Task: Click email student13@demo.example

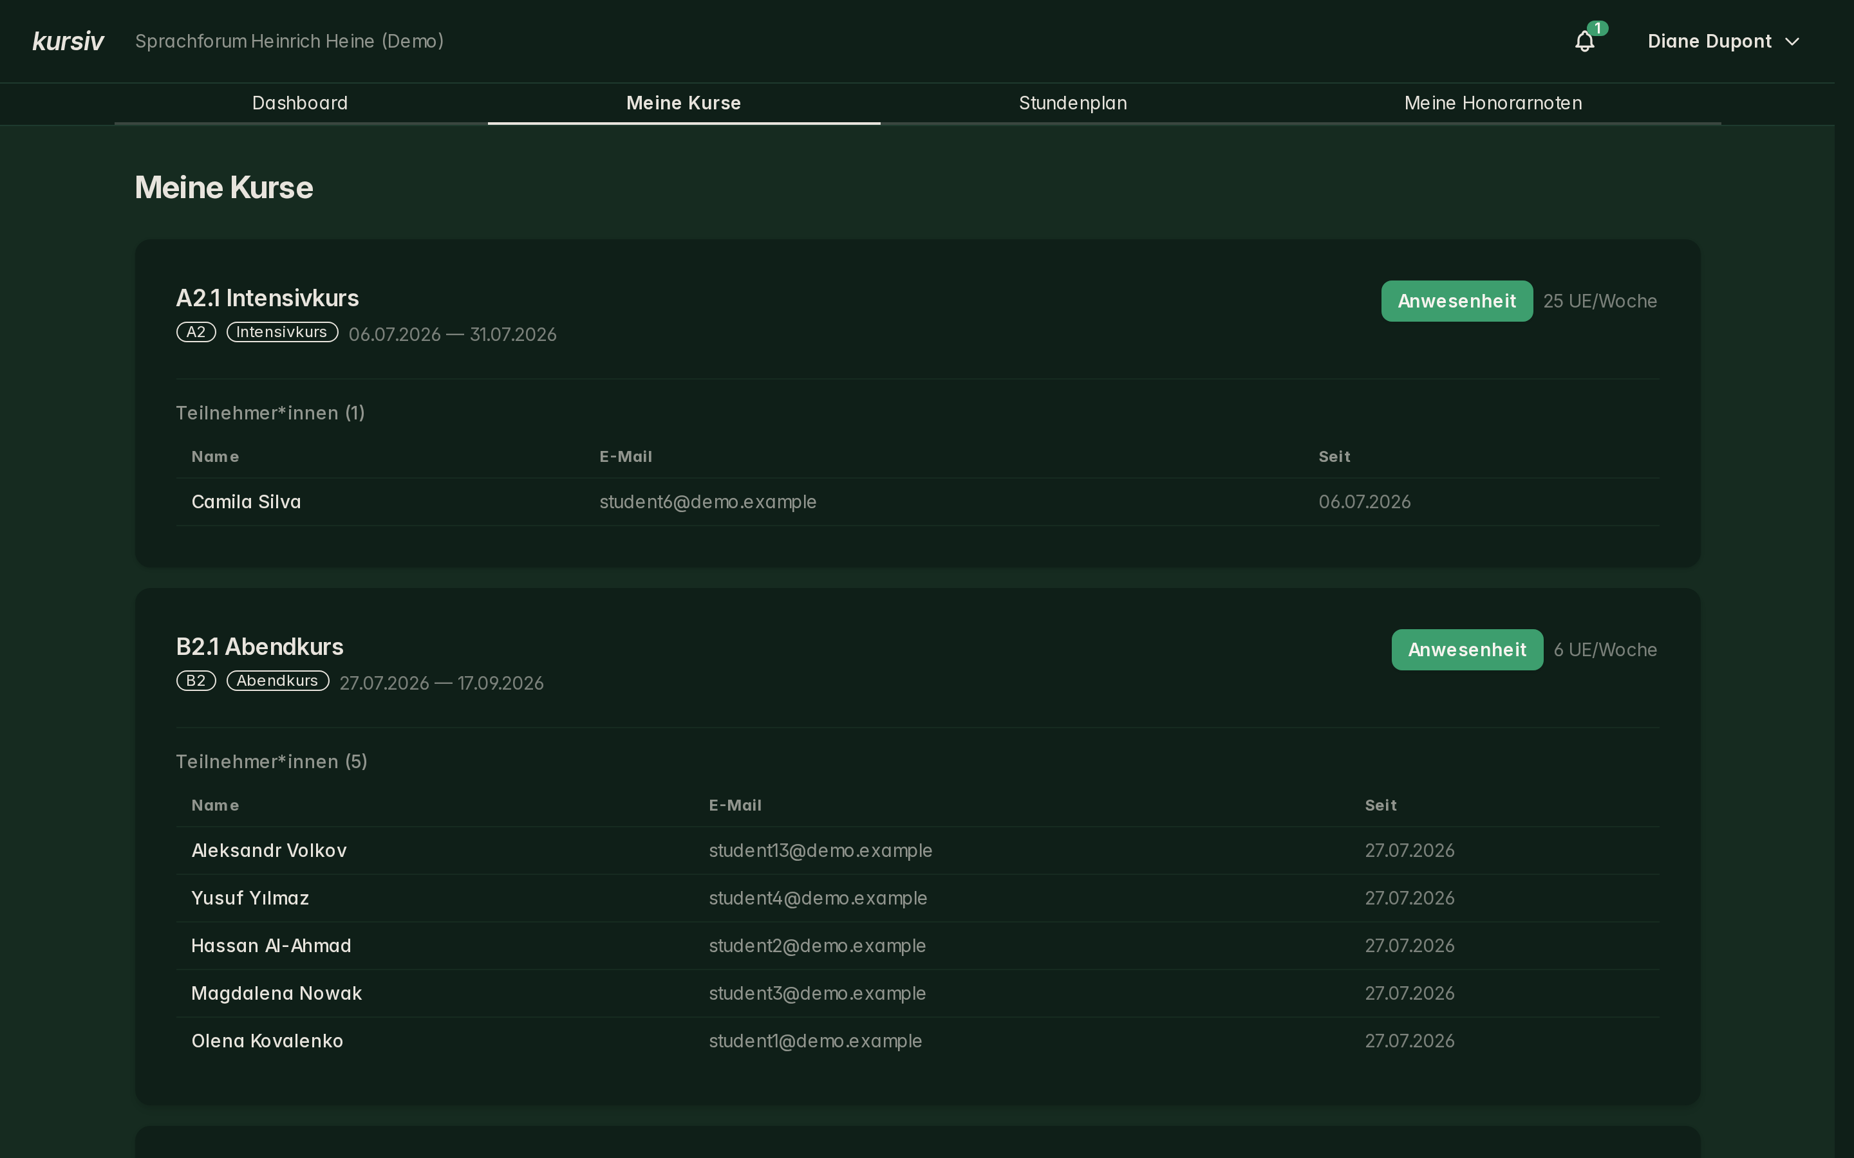Action: point(821,850)
